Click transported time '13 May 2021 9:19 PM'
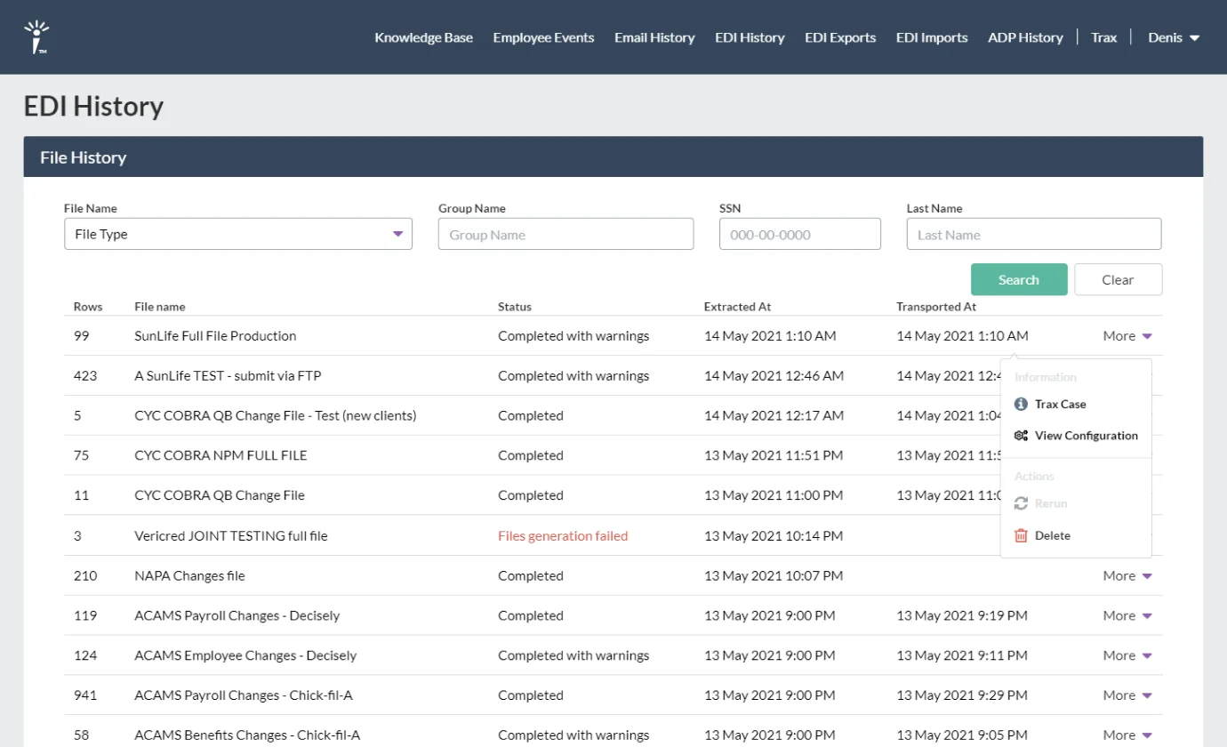The image size is (1227, 747). pos(962,615)
